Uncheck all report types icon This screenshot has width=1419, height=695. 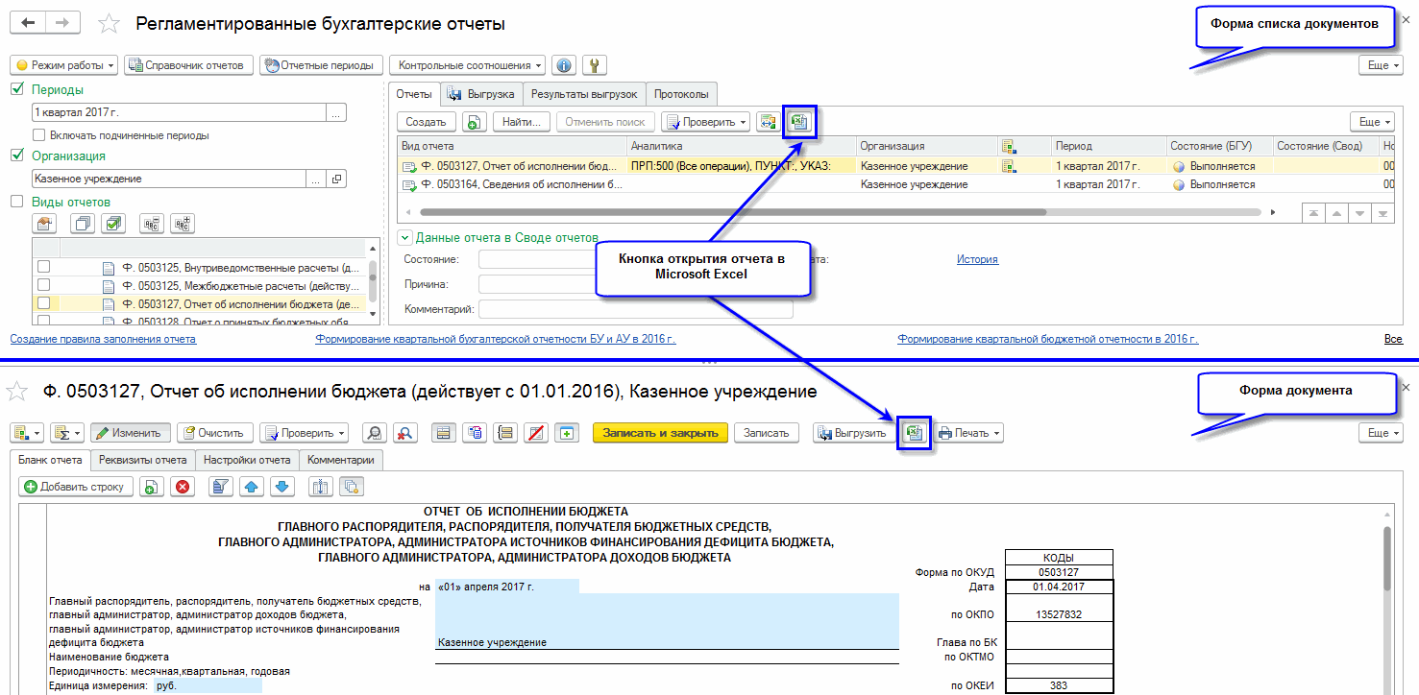(84, 223)
